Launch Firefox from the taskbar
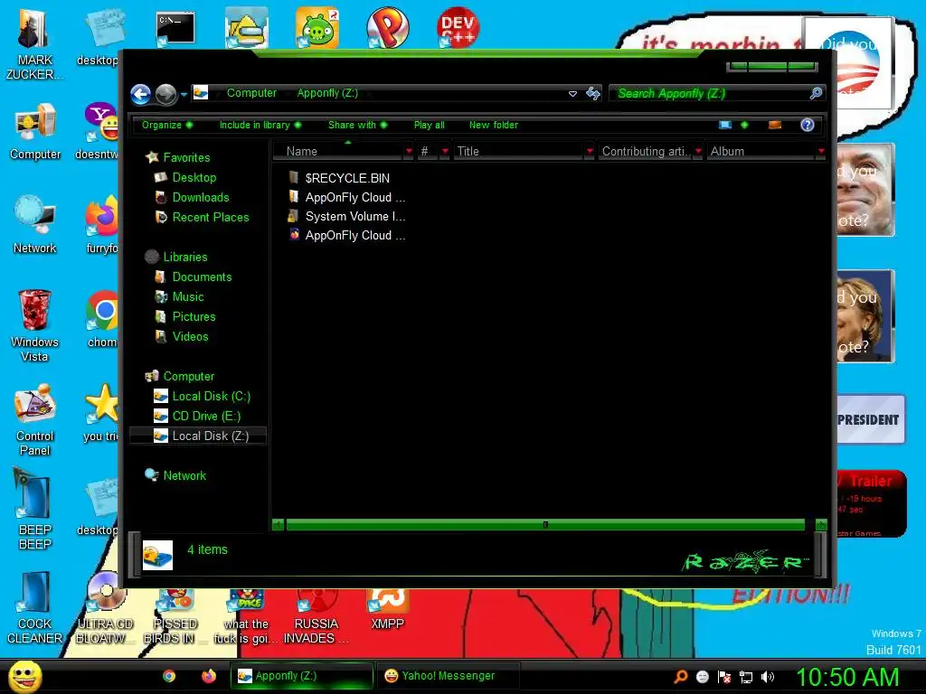Screen dimensions: 926x694 click(209, 676)
